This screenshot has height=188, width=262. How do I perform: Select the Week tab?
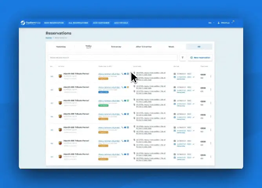[171, 47]
